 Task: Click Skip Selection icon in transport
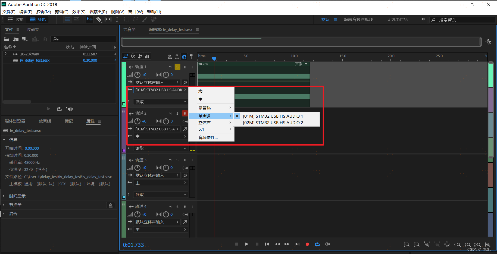click(x=327, y=244)
